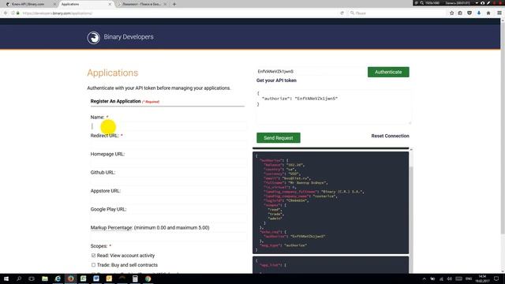Open the volume icon in system tray
505x284 pixels.
[450, 278]
